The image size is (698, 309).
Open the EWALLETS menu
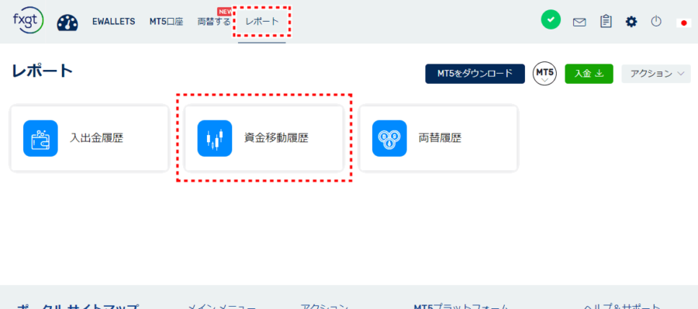pos(113,22)
